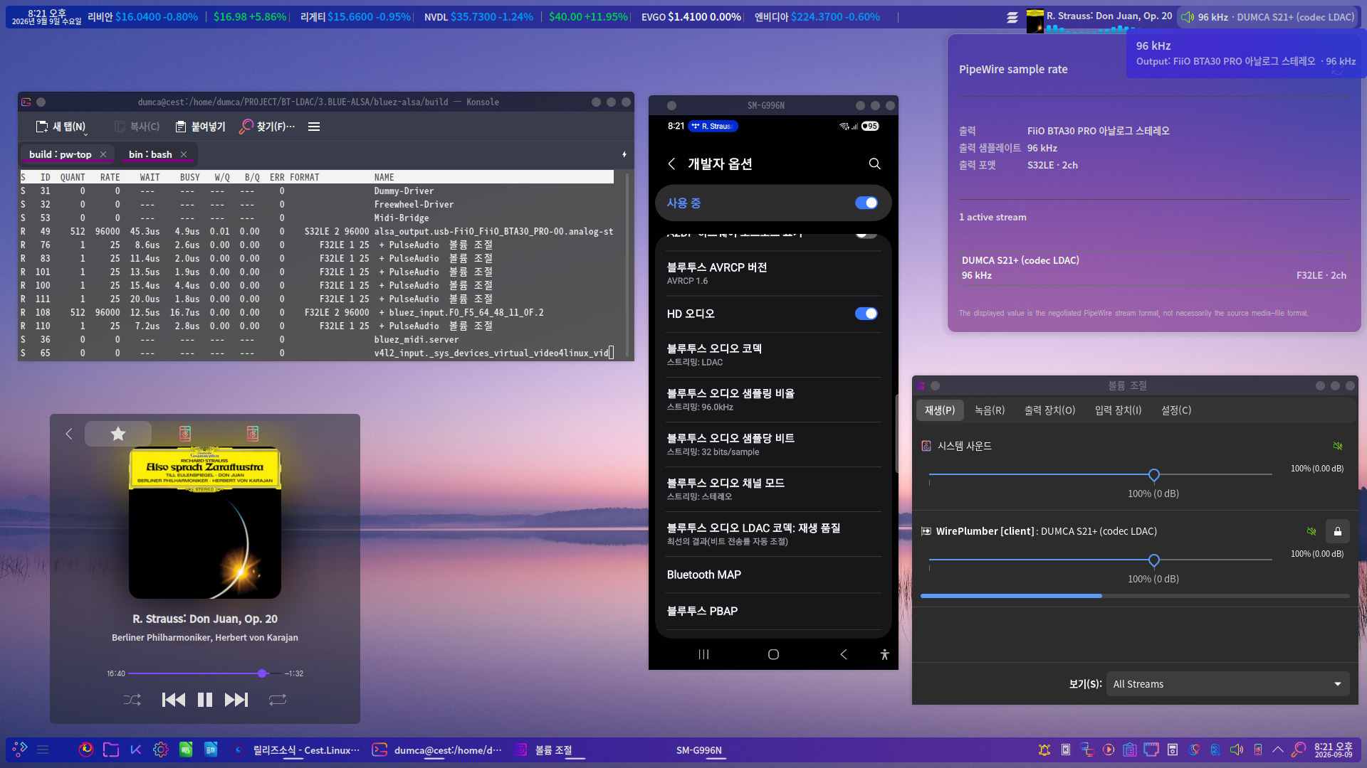Open 블루투스 오디오 샘플링 비율 options
1367x768 pixels.
773,400
